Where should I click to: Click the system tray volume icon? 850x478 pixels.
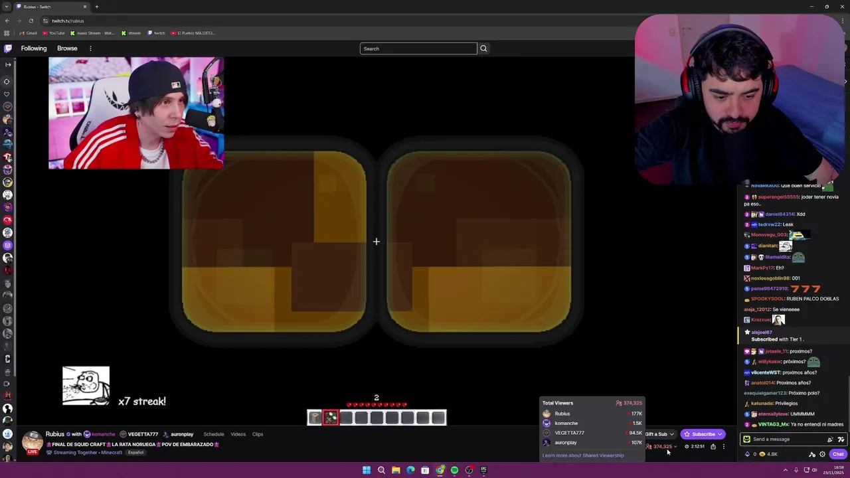pos(814,470)
